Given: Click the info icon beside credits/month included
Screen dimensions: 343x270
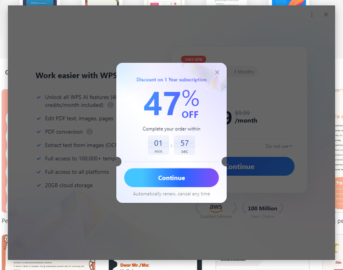Looking at the screenshot, I should coord(111,105).
